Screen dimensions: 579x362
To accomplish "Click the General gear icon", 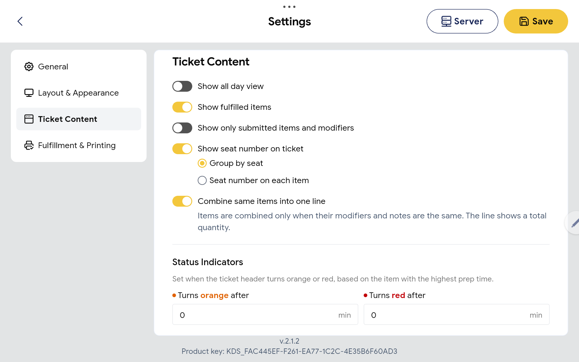I will pos(29,66).
